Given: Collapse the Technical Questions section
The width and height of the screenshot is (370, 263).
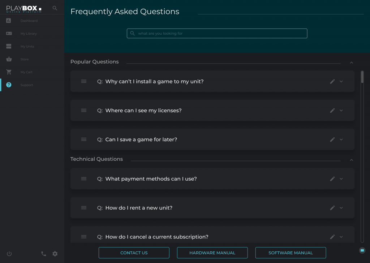Looking at the screenshot, I should pyautogui.click(x=351, y=159).
